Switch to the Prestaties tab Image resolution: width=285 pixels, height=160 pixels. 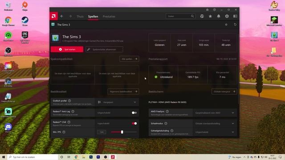109,16
